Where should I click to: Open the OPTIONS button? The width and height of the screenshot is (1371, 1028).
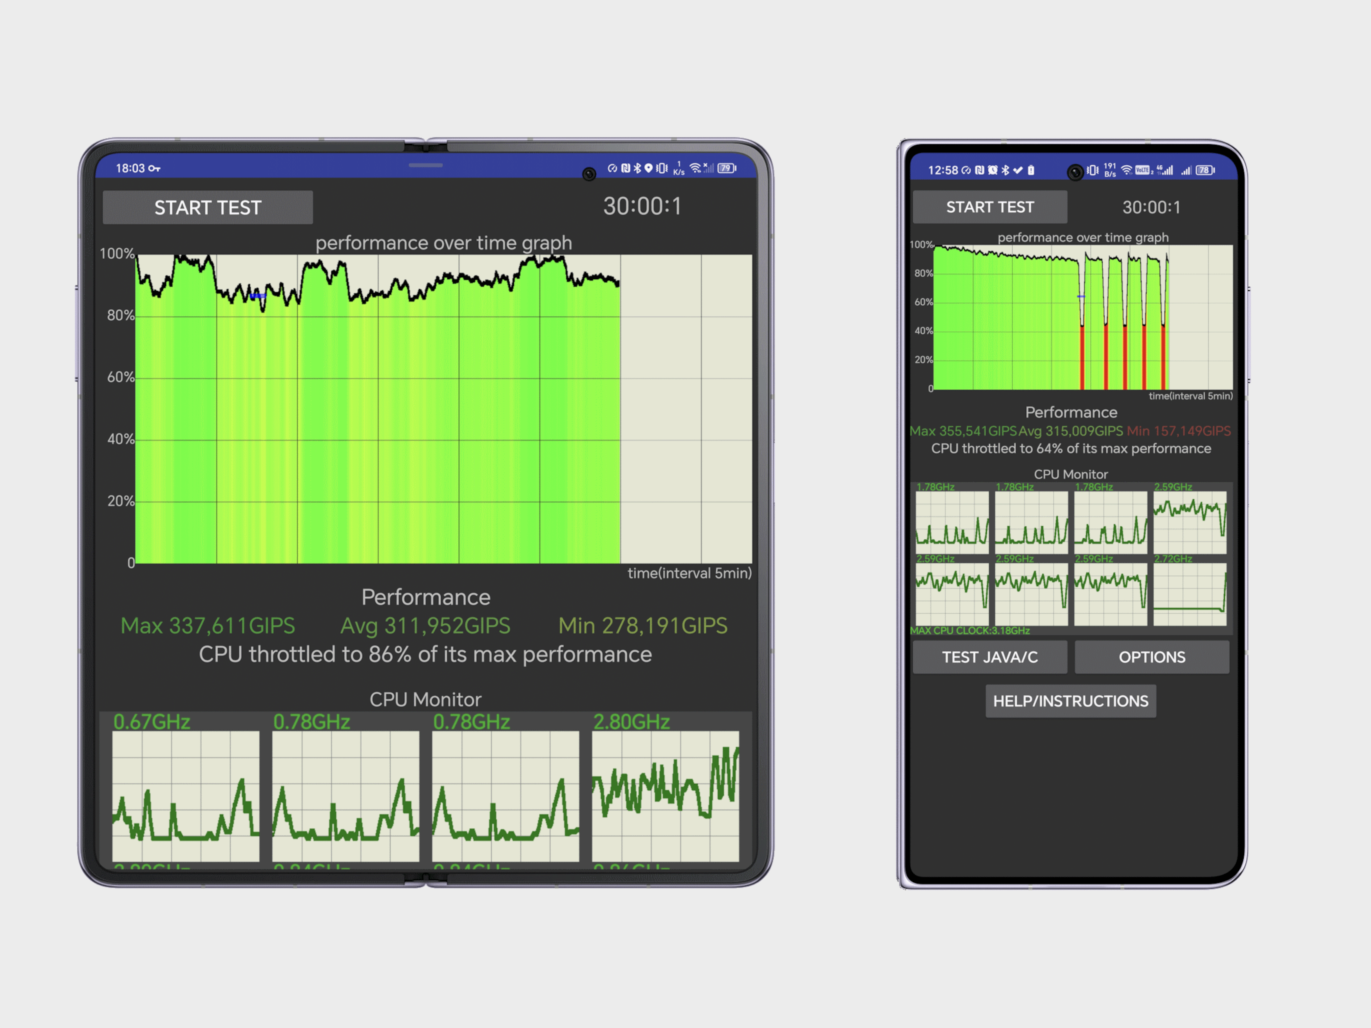coord(1152,657)
